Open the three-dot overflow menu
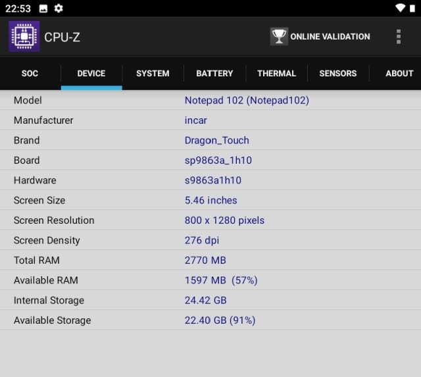 (399, 37)
